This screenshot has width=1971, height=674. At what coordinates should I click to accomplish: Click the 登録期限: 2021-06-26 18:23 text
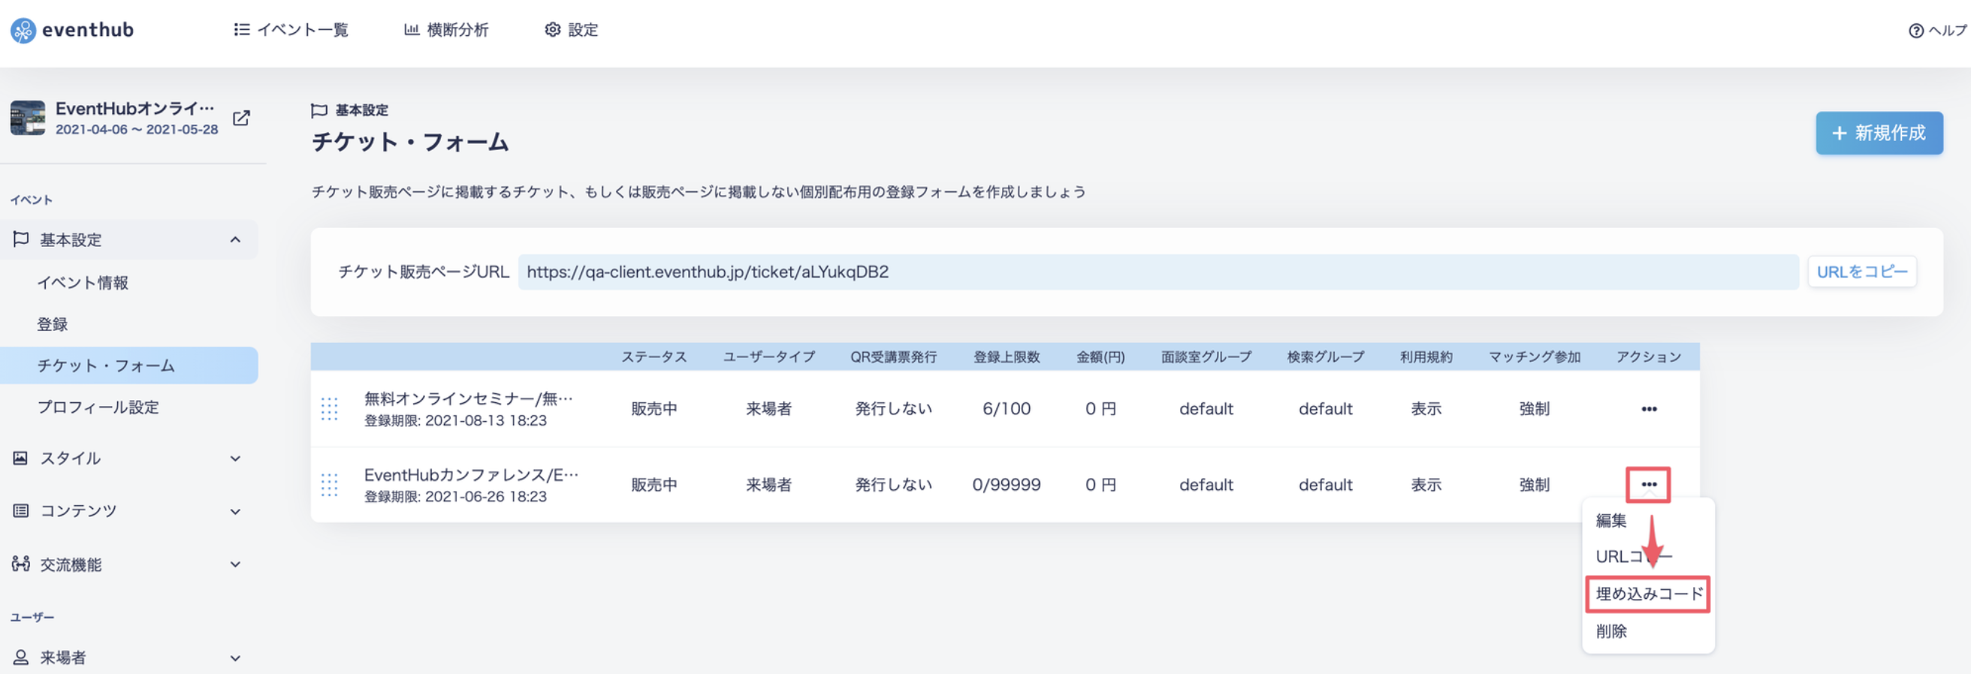tap(455, 497)
